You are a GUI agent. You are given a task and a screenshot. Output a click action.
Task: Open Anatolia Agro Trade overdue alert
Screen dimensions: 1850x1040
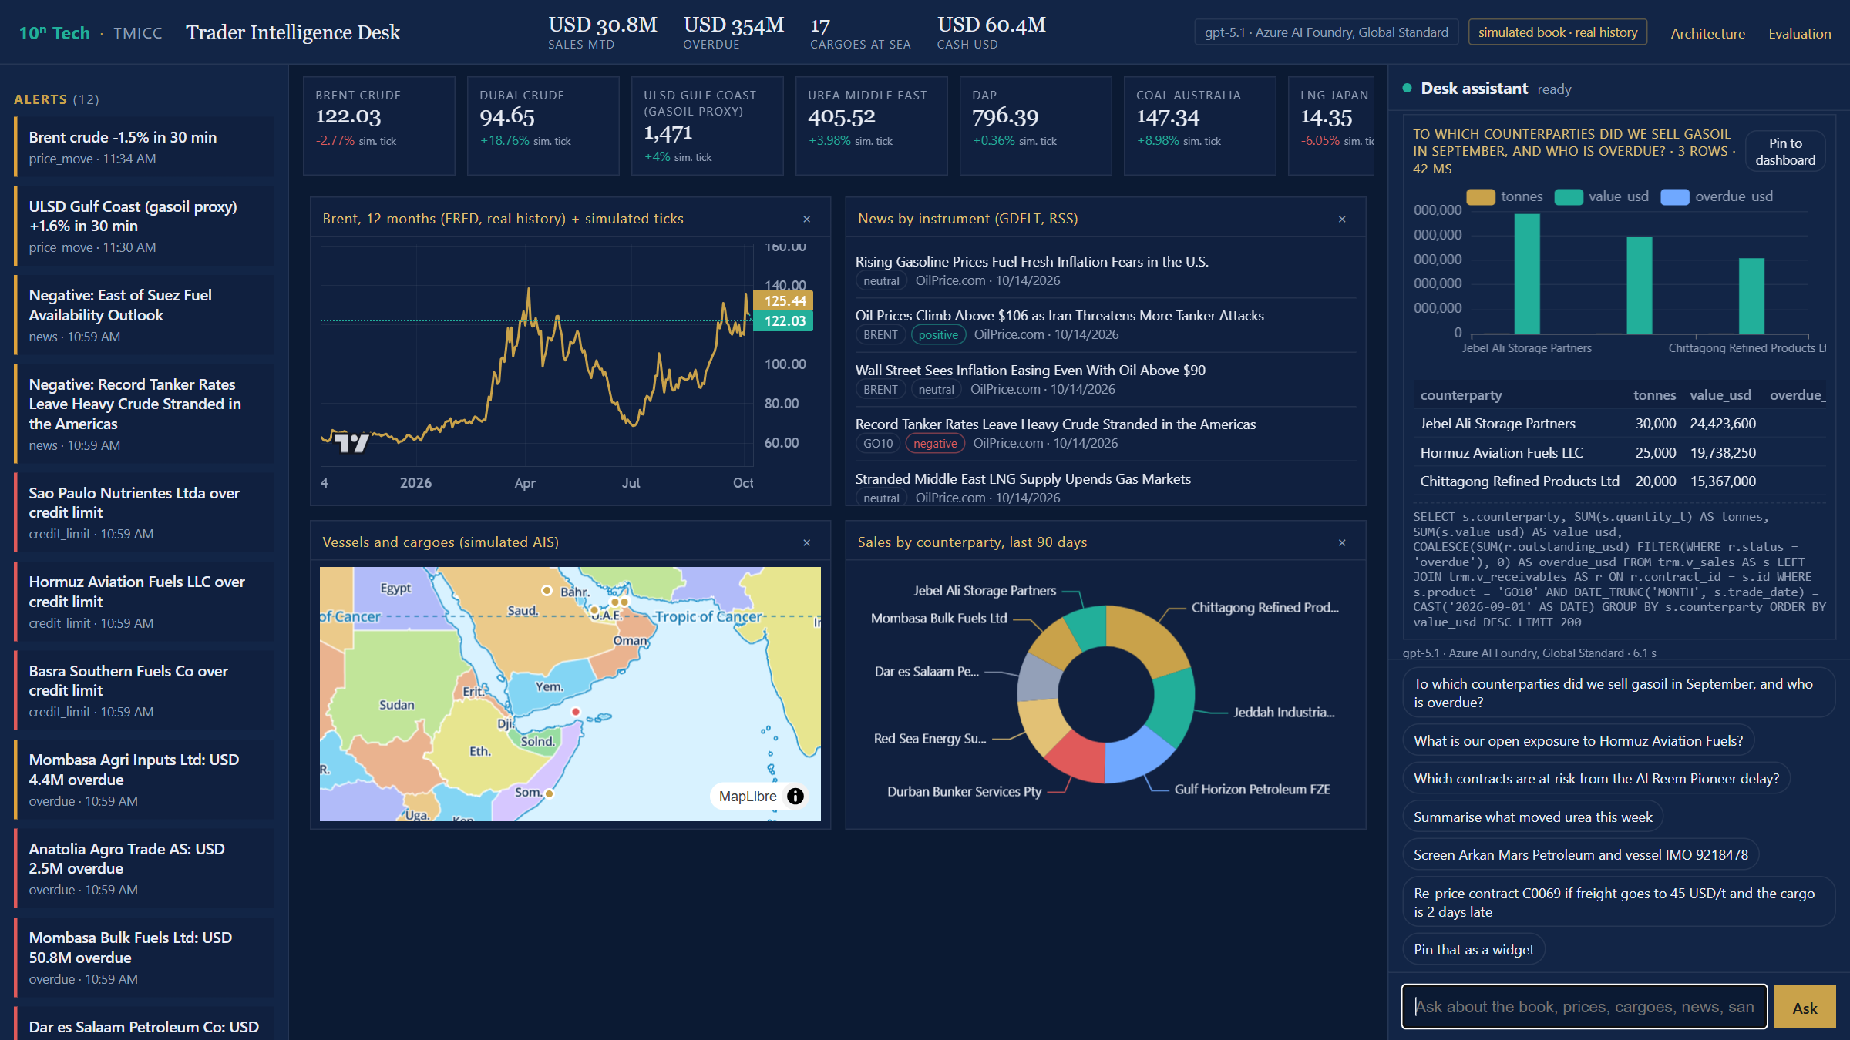click(x=143, y=869)
